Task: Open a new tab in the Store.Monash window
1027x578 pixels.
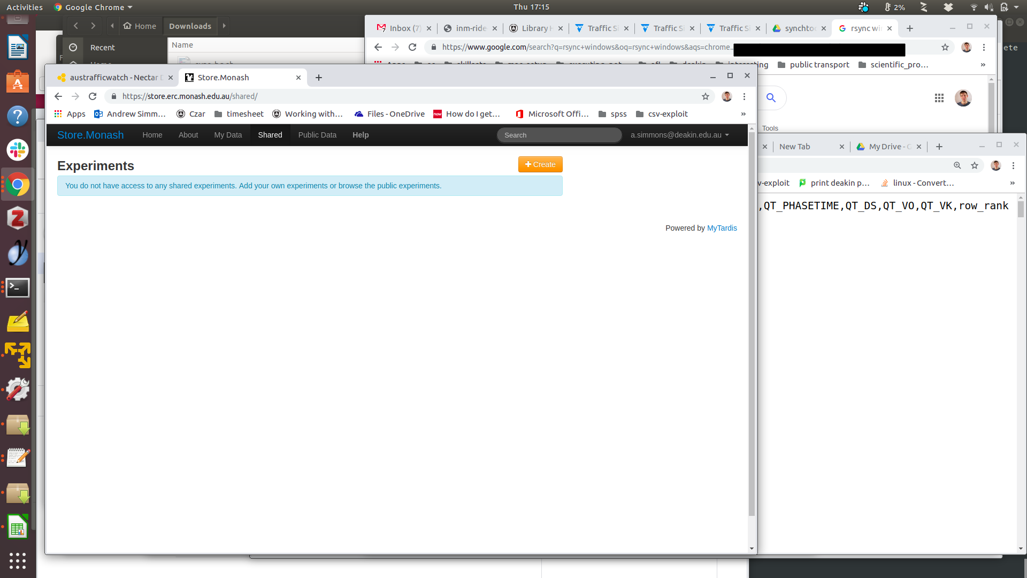Action: point(319,78)
